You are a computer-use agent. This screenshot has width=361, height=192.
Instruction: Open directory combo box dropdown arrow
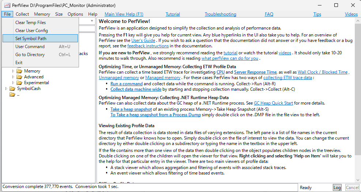pyautogui.click(x=92, y=21)
